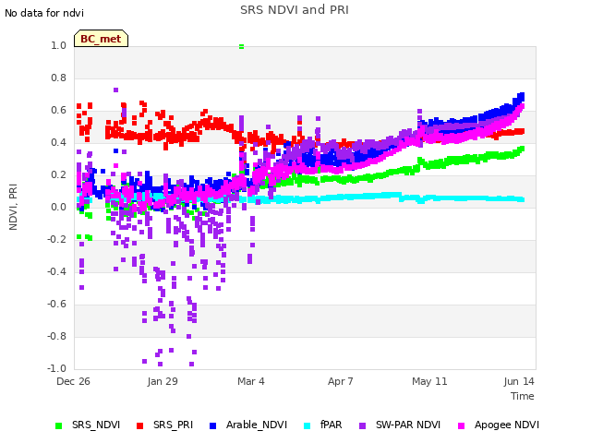Click the blue Arable_NDVI legend swatch
591x443 pixels.
click(212, 425)
